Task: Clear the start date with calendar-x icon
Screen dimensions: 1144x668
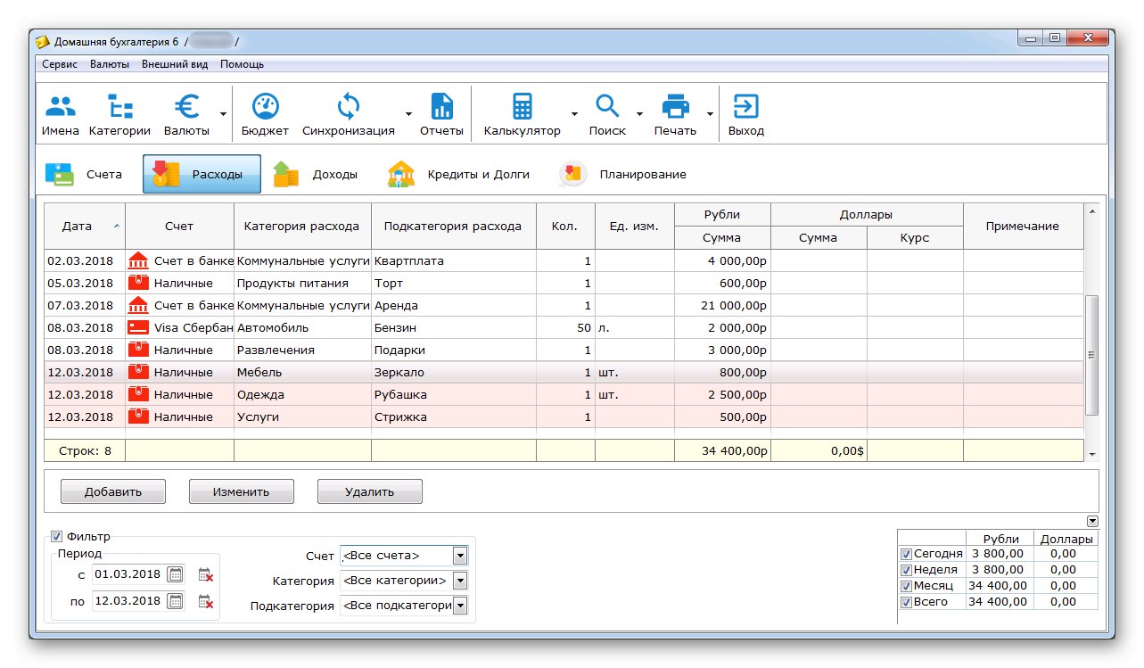Action: [x=206, y=575]
